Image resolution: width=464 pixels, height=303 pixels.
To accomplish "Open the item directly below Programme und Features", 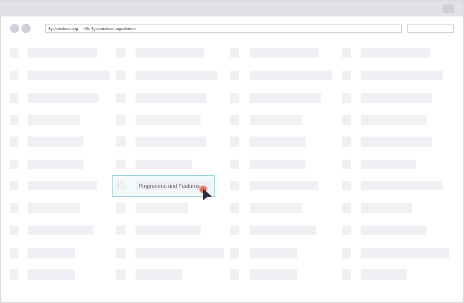I will [x=161, y=208].
